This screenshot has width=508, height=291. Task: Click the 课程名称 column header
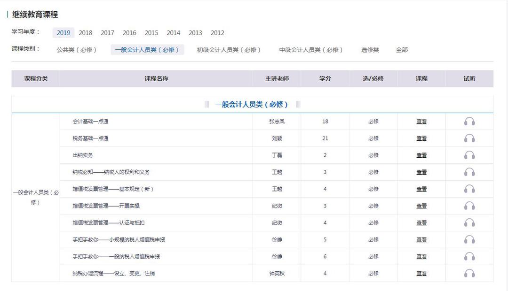(157, 78)
